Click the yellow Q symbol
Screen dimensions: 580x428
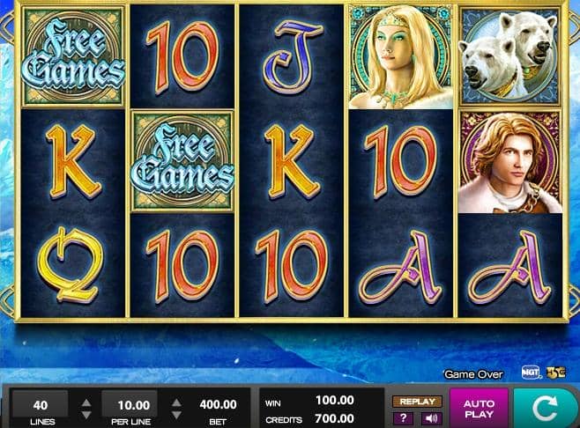click(x=71, y=264)
